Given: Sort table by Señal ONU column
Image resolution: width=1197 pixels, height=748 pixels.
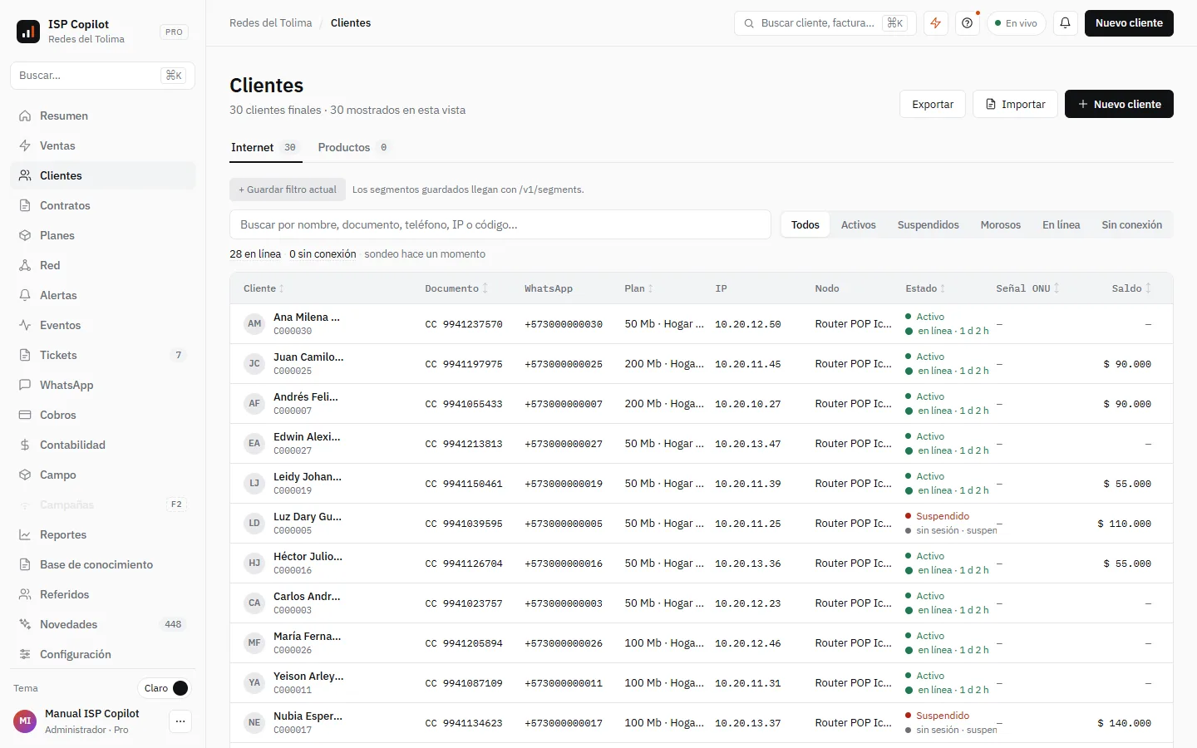Looking at the screenshot, I should point(1027,288).
